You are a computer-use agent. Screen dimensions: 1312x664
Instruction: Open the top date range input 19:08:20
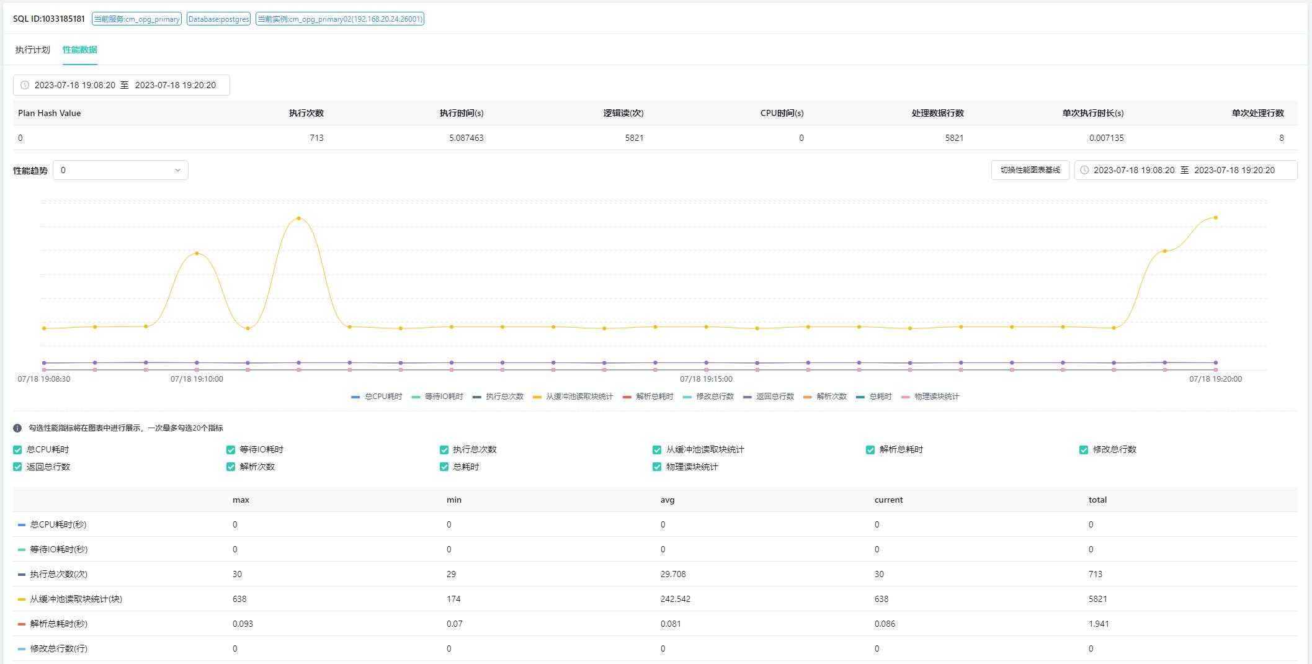122,85
